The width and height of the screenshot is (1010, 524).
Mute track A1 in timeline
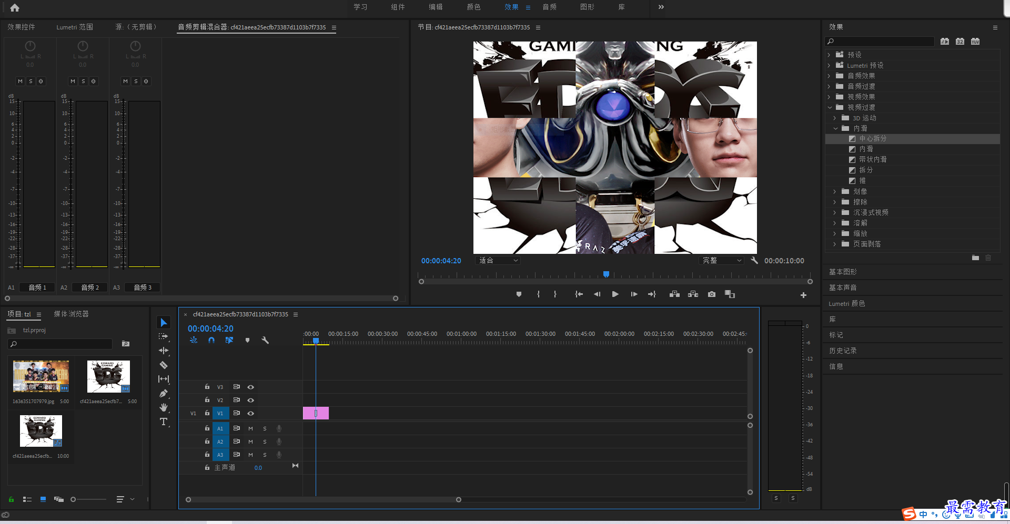pos(250,428)
